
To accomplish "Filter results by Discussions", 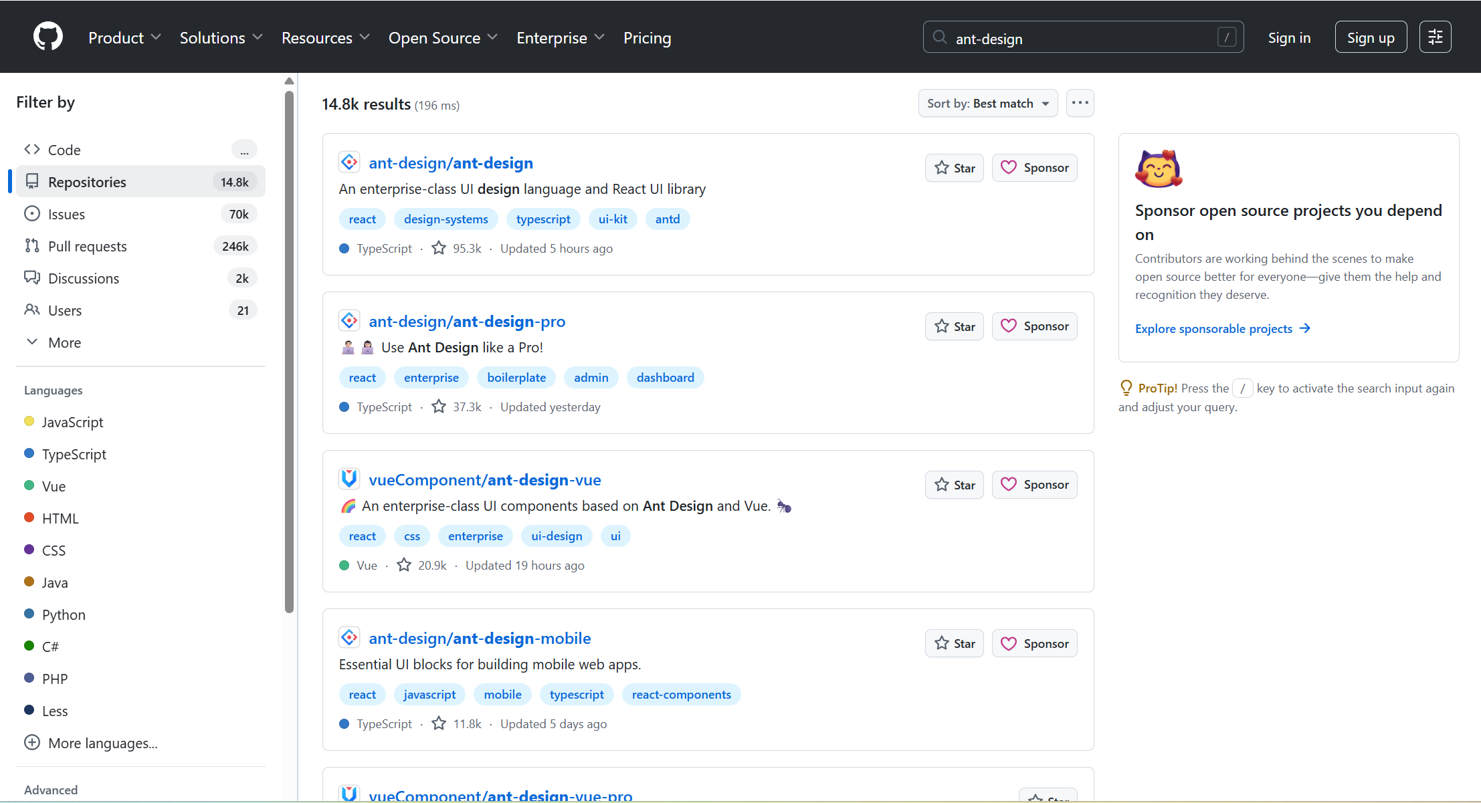I will click(x=140, y=278).
